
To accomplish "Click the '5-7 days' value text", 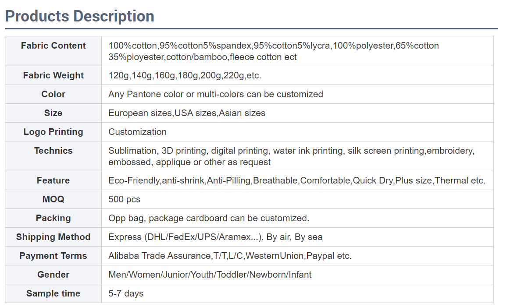I will 126,293.
